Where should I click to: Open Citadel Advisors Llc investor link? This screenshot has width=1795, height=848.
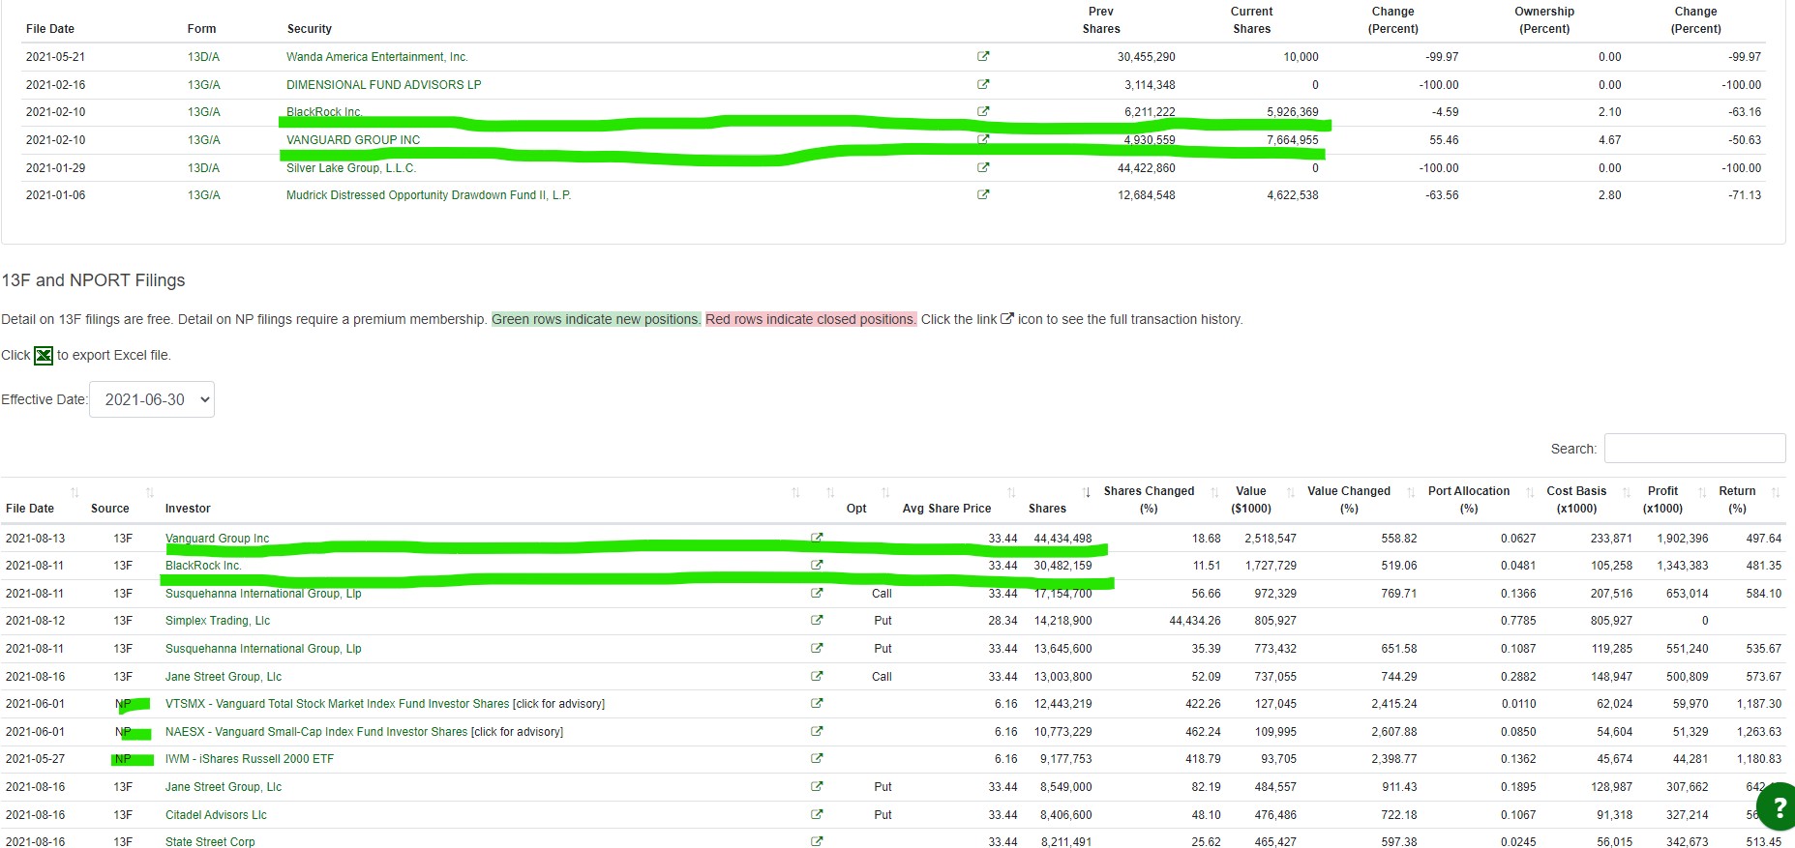216,815
